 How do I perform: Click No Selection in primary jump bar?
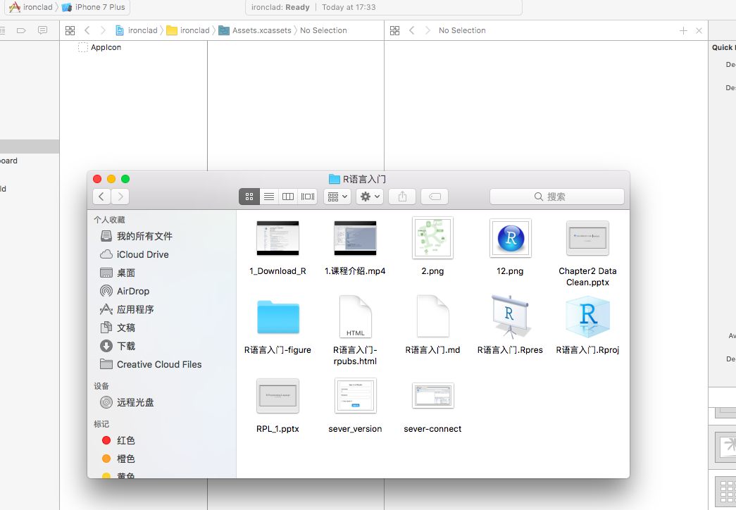tap(323, 30)
